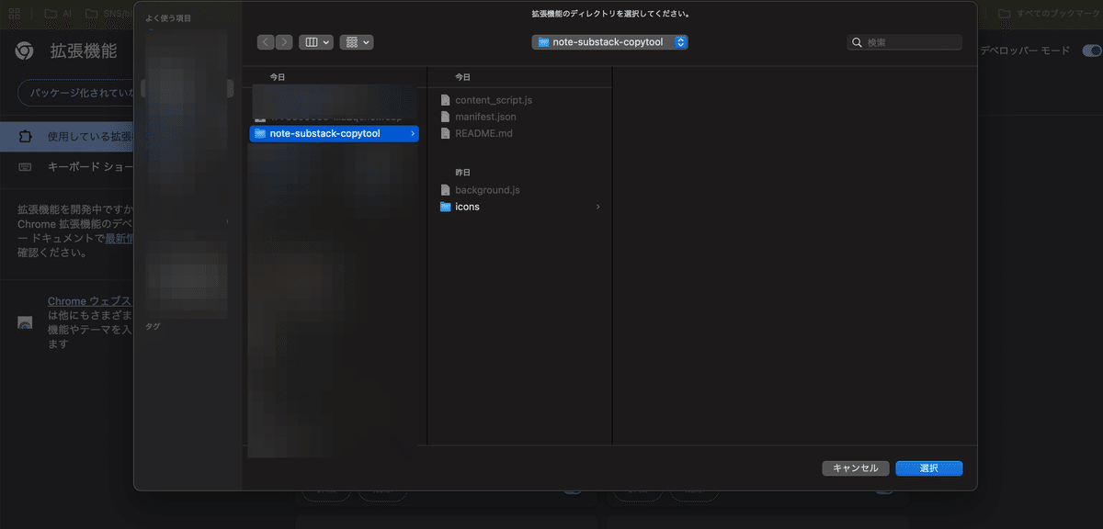Click the パッケージ化されていない button in Chrome
Viewport: 1103px width, 529px height.
coord(77,93)
